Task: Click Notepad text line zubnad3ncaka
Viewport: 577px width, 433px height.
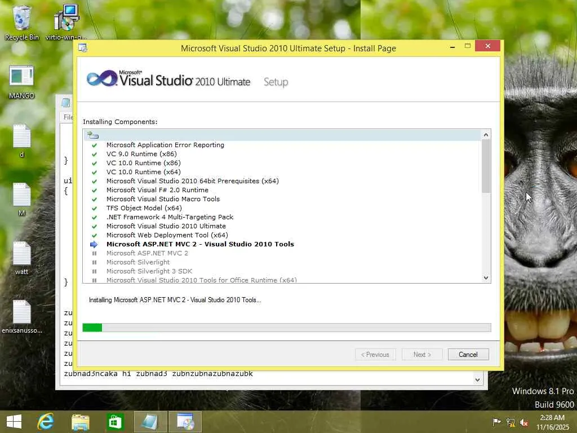Action: click(x=158, y=374)
